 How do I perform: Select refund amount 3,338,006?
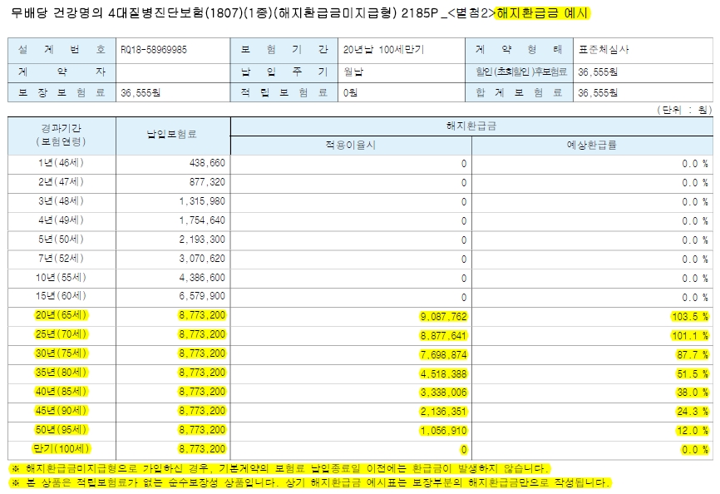tap(444, 393)
